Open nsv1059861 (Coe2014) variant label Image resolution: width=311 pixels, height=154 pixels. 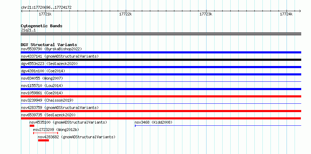[x=42, y=93]
